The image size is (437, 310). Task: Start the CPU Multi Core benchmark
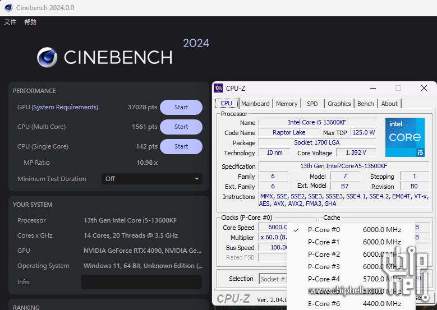(181, 127)
